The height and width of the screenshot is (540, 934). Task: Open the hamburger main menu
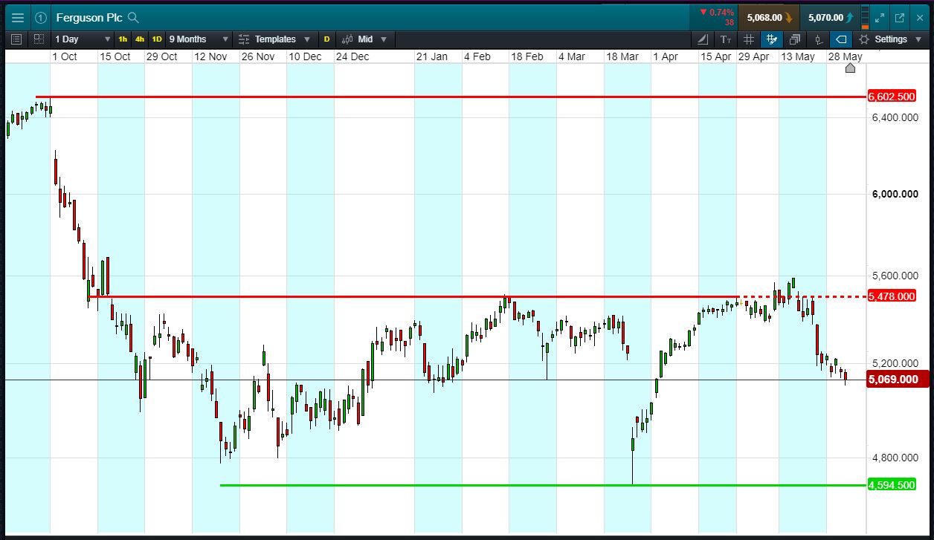pyautogui.click(x=18, y=17)
